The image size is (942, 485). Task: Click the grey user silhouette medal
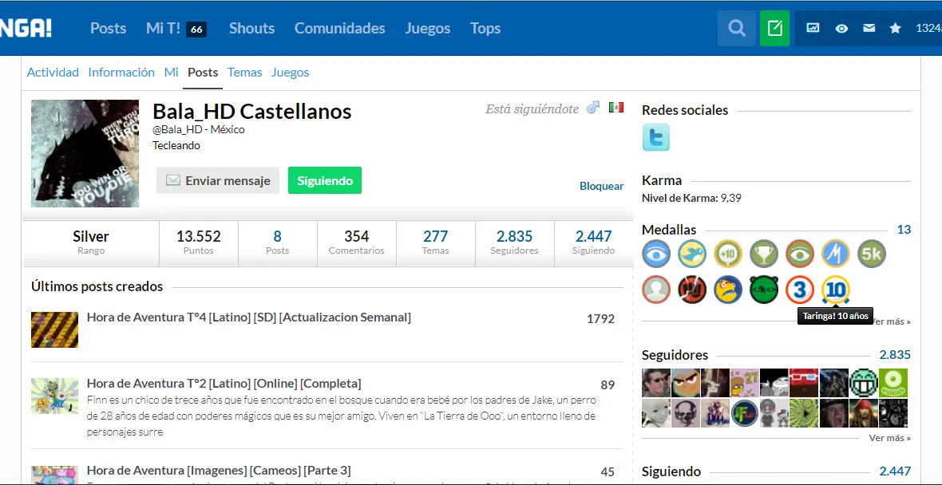point(656,290)
